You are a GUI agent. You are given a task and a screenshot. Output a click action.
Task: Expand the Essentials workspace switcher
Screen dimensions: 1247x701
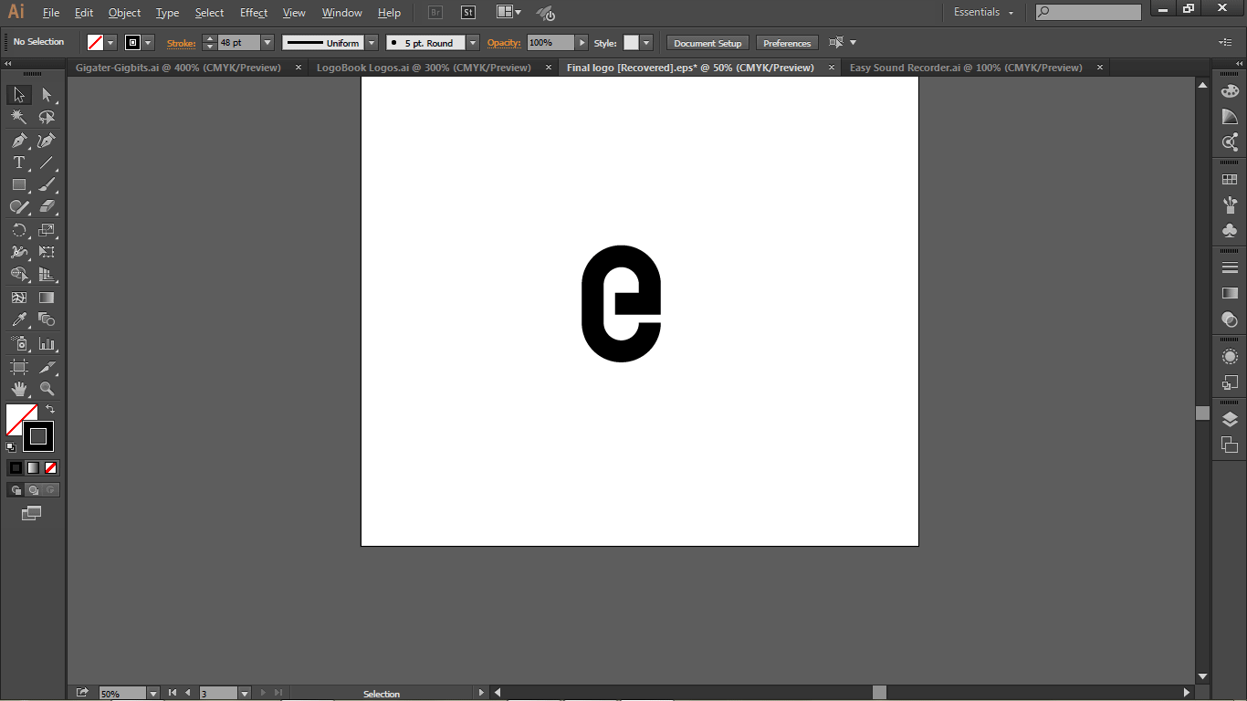tap(984, 13)
